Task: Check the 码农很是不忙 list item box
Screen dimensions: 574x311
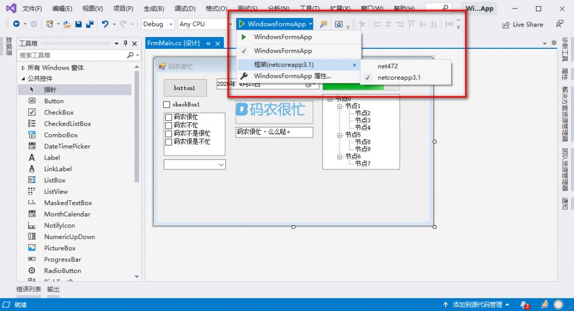Action: coord(169,141)
